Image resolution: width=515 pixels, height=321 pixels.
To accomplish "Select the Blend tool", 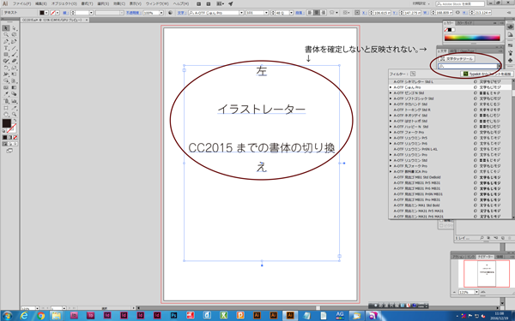I will coord(14,94).
